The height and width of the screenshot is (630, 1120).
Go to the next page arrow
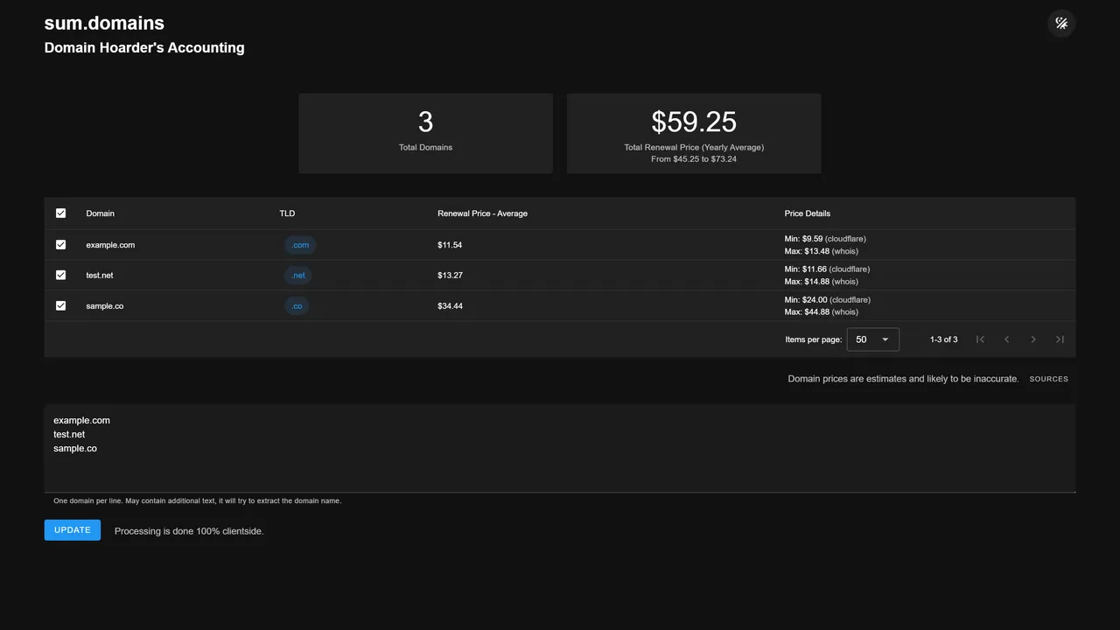(1033, 339)
